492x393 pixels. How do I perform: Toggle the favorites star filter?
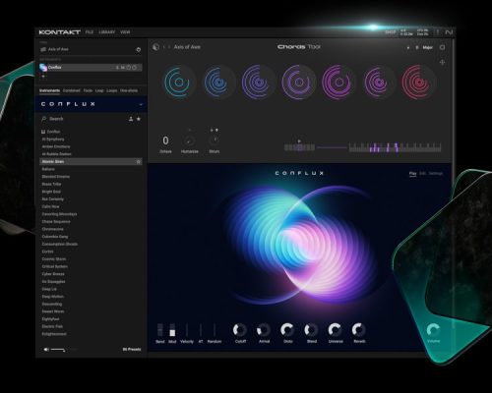[139, 119]
